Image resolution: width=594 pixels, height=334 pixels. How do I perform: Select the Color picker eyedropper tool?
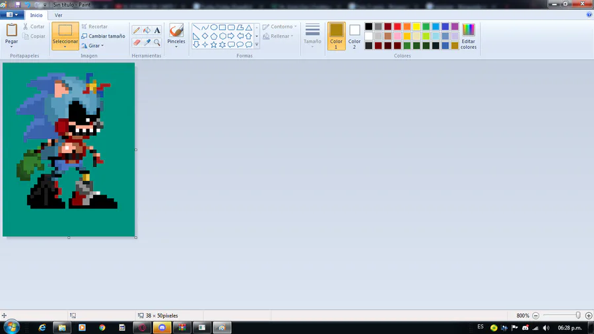pyautogui.click(x=147, y=42)
